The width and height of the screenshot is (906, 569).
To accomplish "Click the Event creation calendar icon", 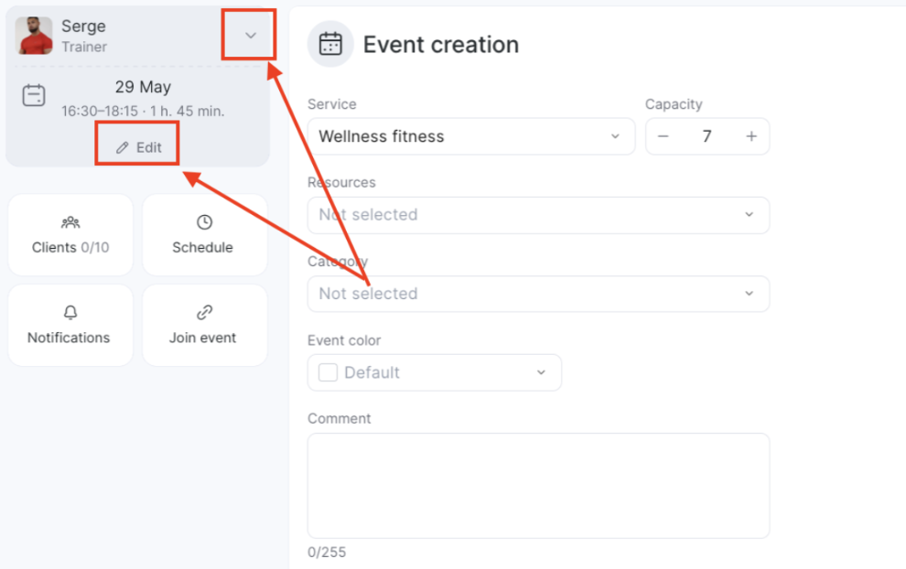I will pos(330,44).
